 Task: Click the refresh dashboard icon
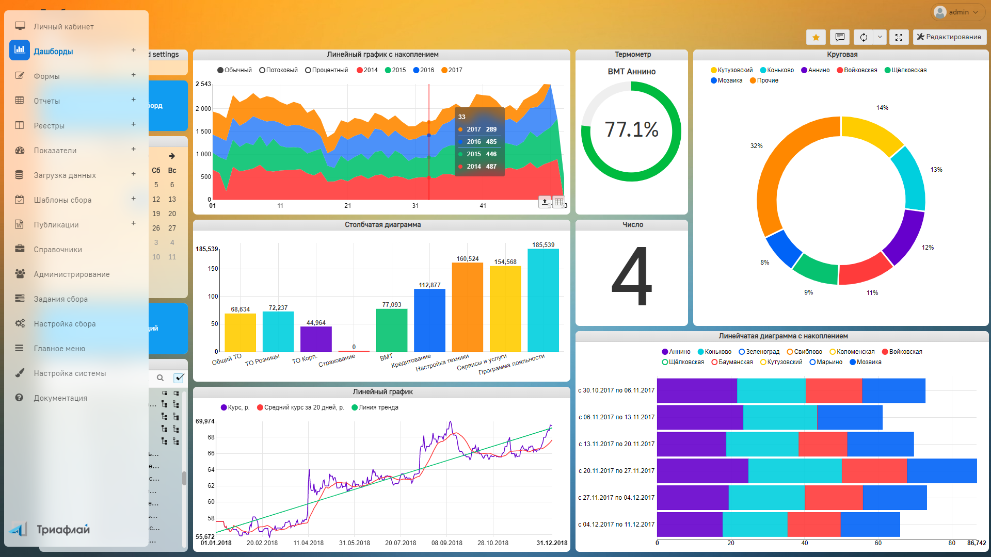pyautogui.click(x=864, y=37)
